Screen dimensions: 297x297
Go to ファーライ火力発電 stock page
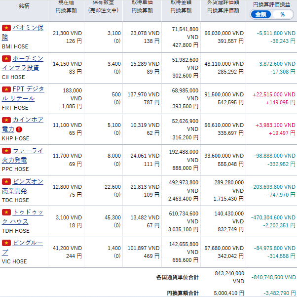27,151
